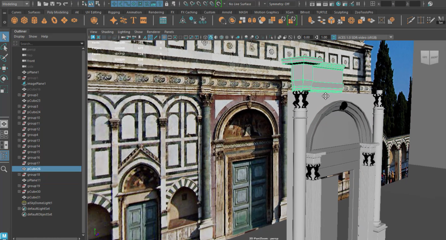
Task: Open the viewport Lighting menu
Action: click(124, 32)
